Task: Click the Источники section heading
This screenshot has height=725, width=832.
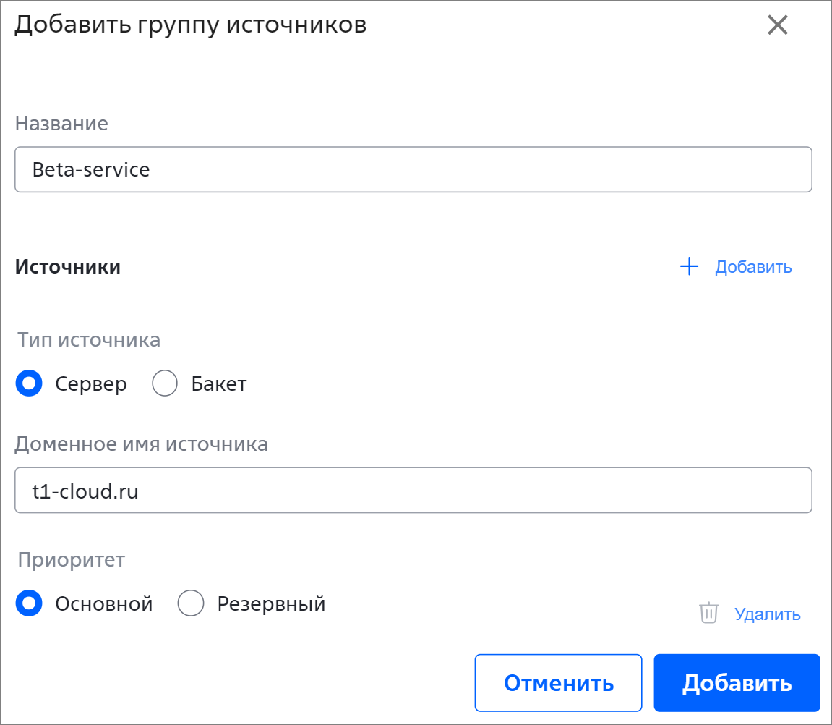Action: (68, 267)
